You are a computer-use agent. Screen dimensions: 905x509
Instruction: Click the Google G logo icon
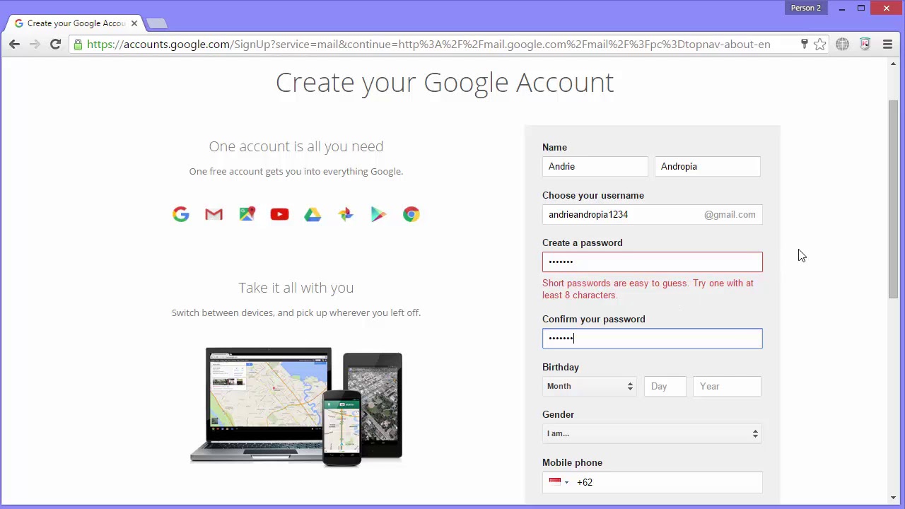181,214
